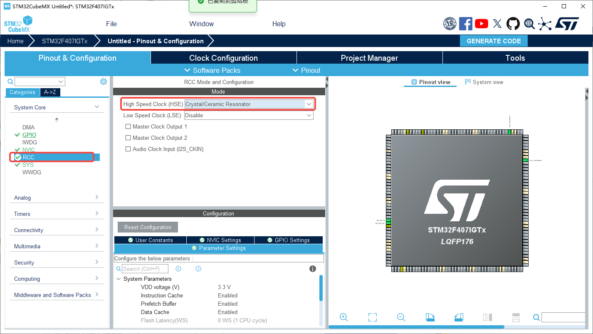Open the High Speed Clock (HSE) dropdown
The image size is (593, 334).
point(308,104)
